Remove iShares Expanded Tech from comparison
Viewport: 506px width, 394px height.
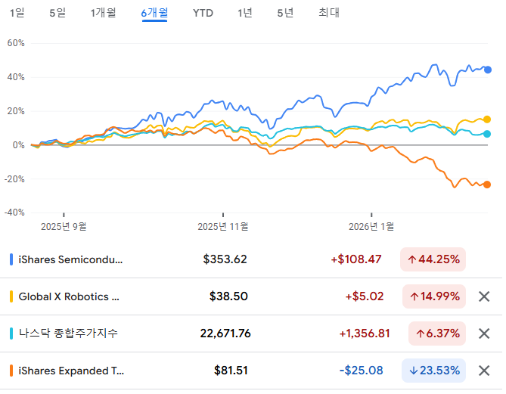coord(485,371)
